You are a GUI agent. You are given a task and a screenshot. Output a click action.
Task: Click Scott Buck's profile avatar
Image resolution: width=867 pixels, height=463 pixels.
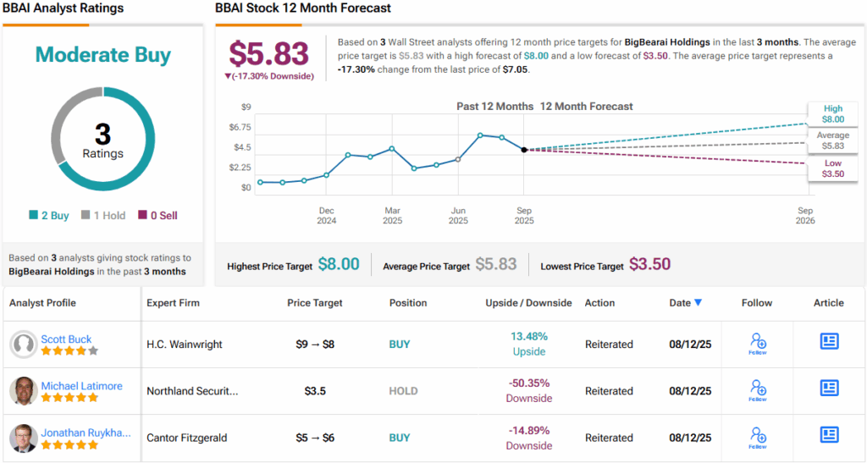point(23,344)
